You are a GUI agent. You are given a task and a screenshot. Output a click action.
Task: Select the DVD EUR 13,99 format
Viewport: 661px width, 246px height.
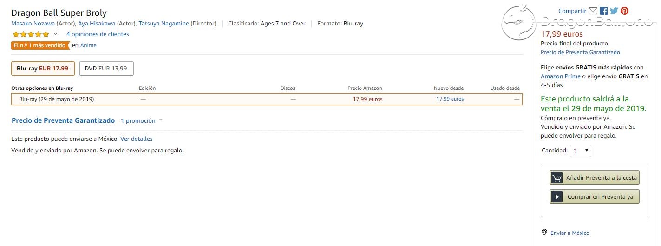click(x=106, y=68)
